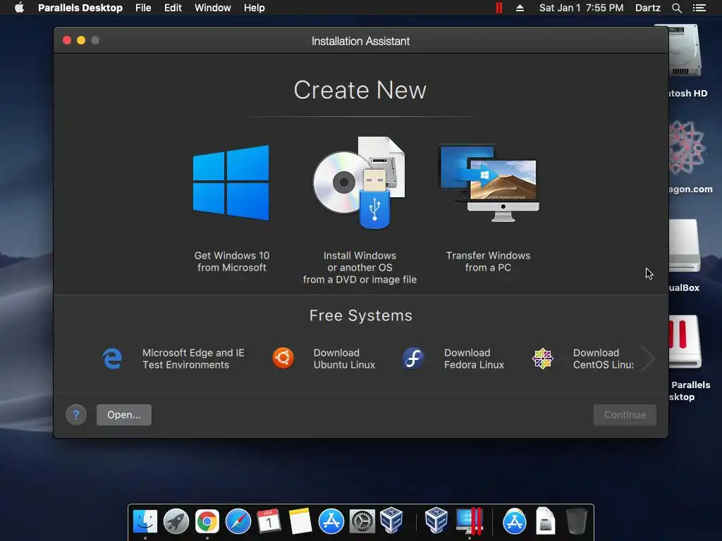
Task: Open Calendar from the dock
Action: point(269,521)
